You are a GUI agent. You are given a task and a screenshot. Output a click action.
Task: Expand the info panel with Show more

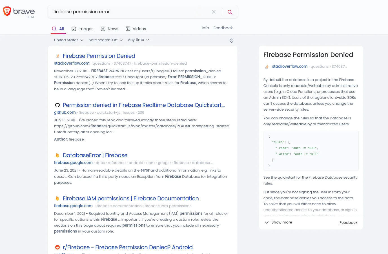278,222
